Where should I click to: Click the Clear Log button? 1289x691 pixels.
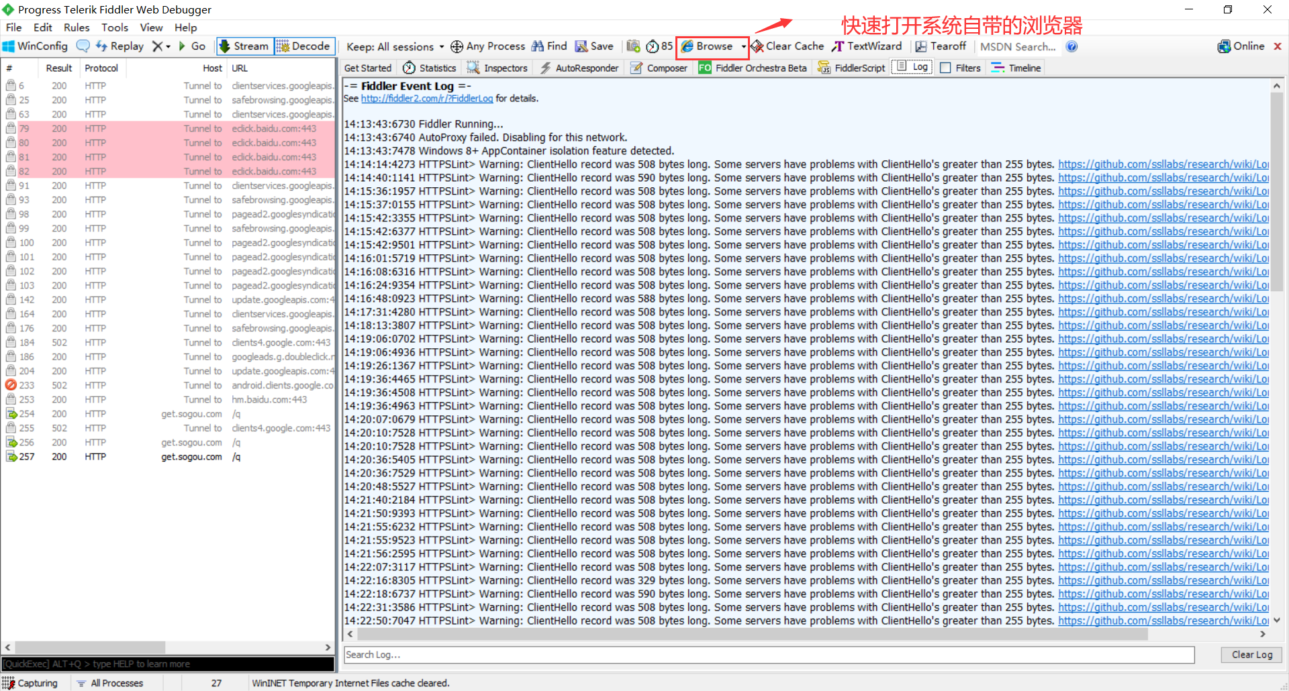pos(1252,655)
